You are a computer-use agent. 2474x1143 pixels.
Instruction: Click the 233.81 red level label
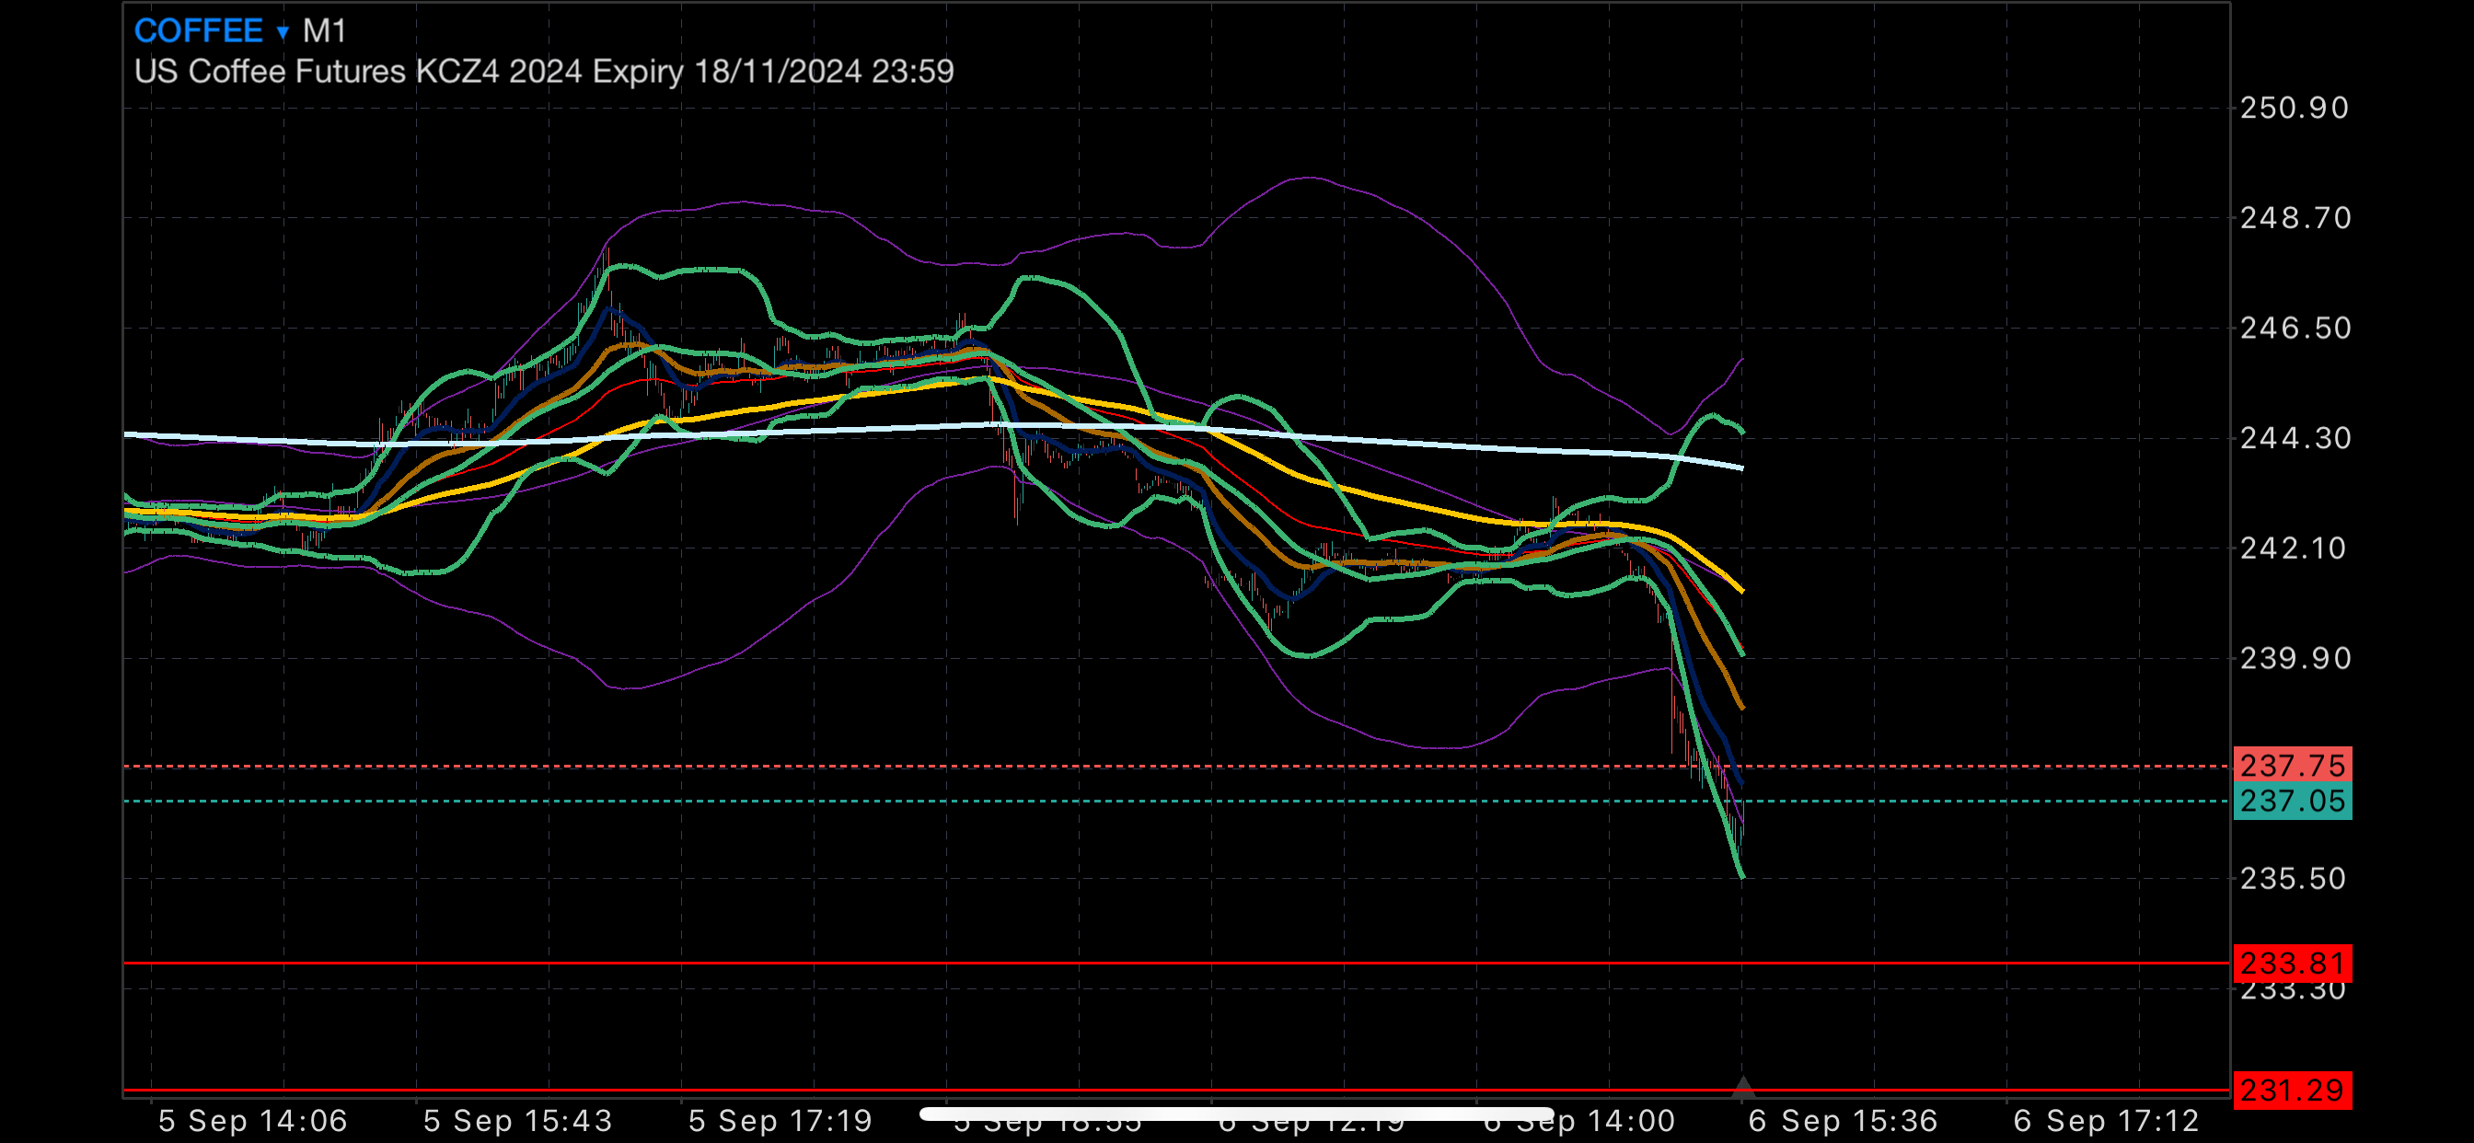pyautogui.click(x=2292, y=963)
